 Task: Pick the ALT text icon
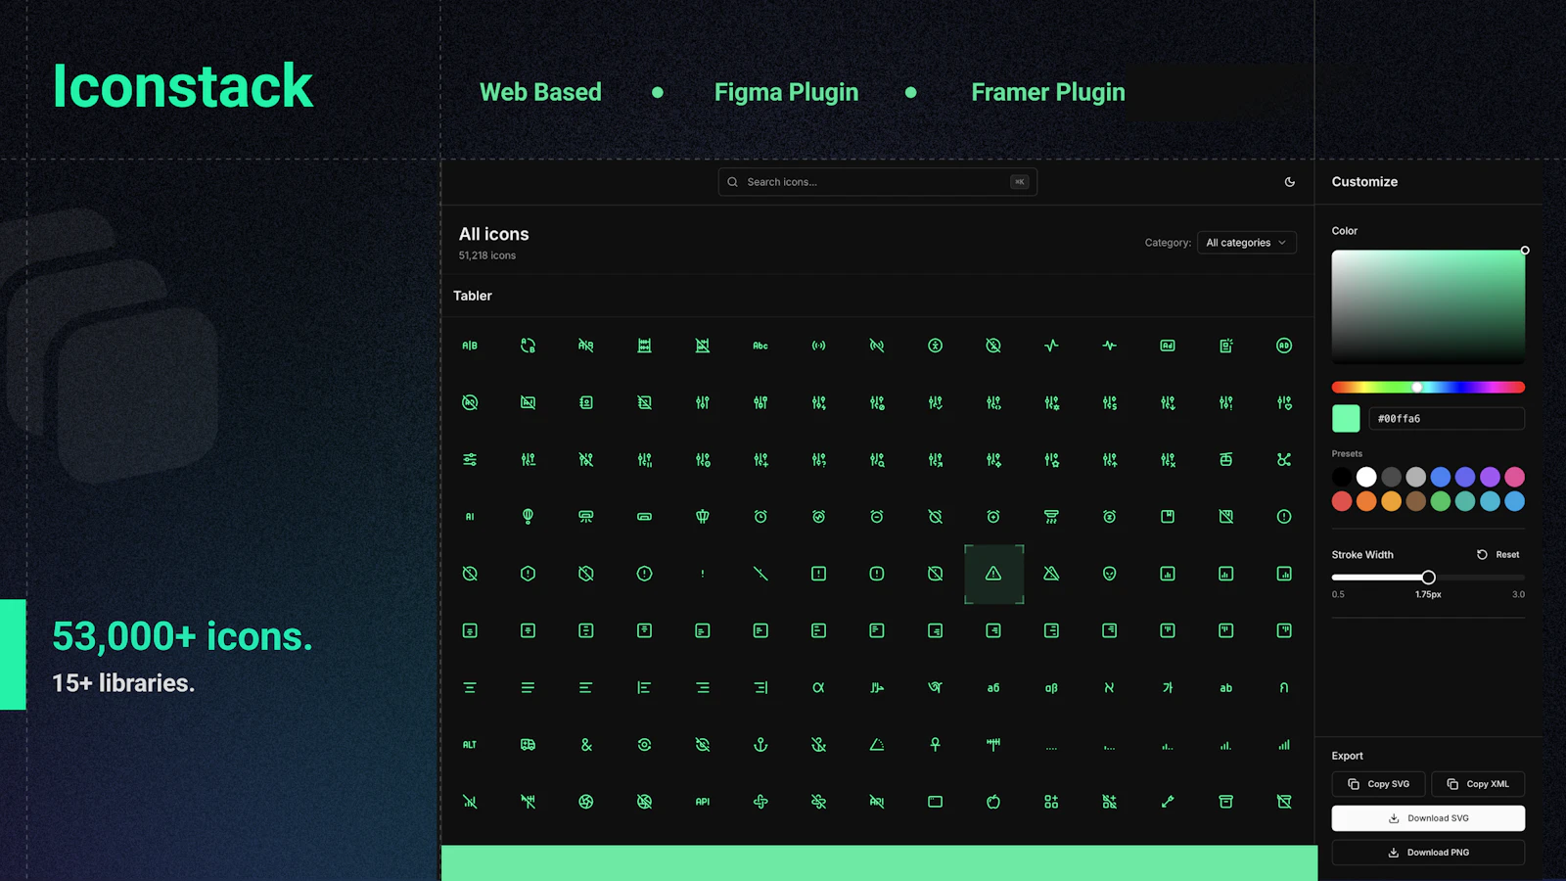(x=470, y=745)
